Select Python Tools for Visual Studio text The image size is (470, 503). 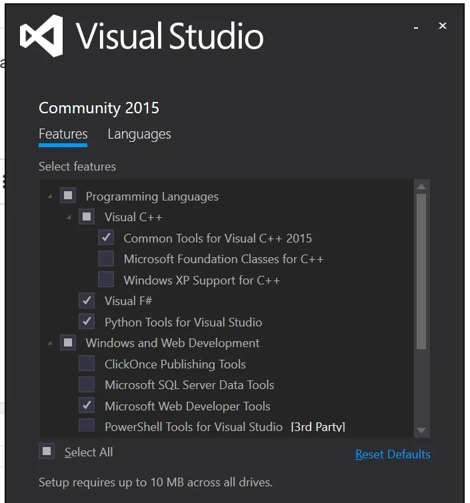coord(183,322)
